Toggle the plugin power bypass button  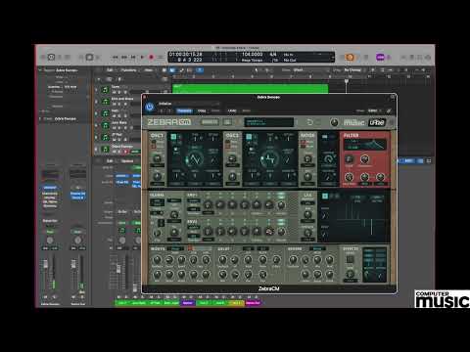(x=150, y=107)
